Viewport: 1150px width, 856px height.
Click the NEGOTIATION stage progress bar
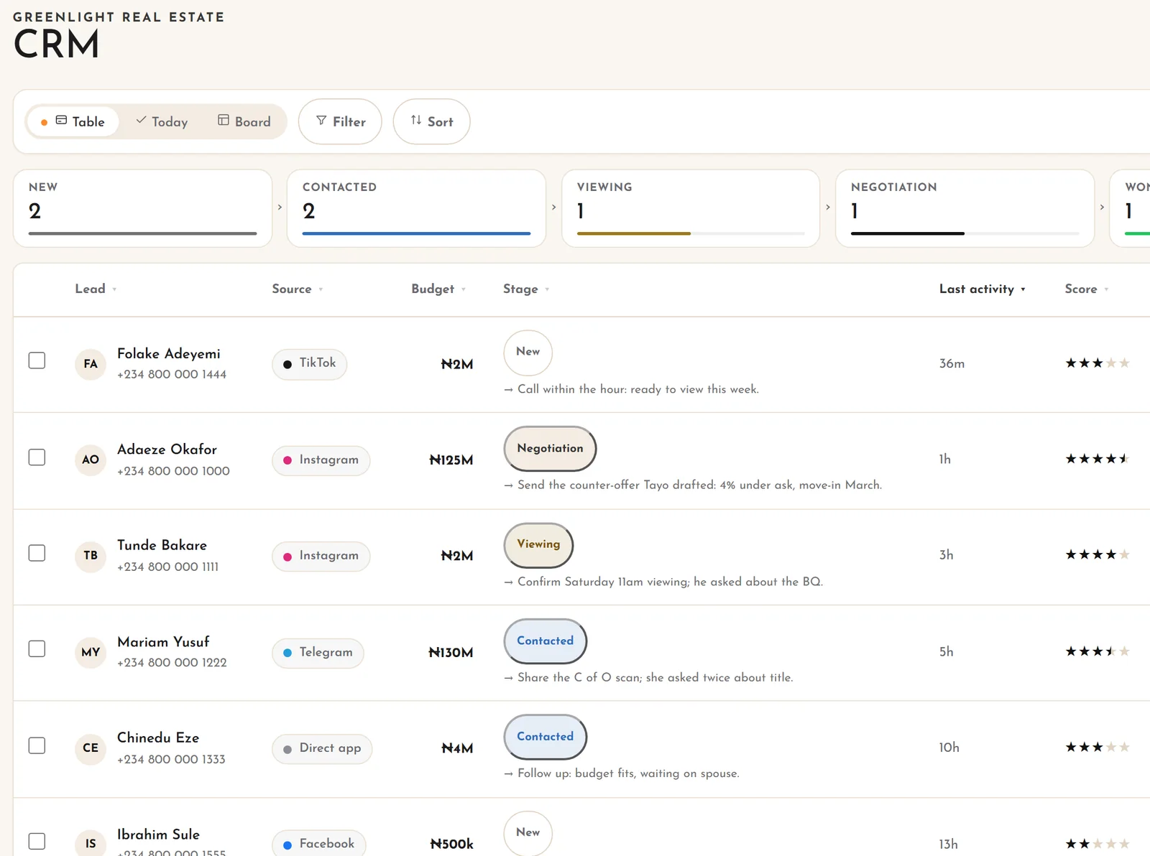pyautogui.click(x=965, y=233)
